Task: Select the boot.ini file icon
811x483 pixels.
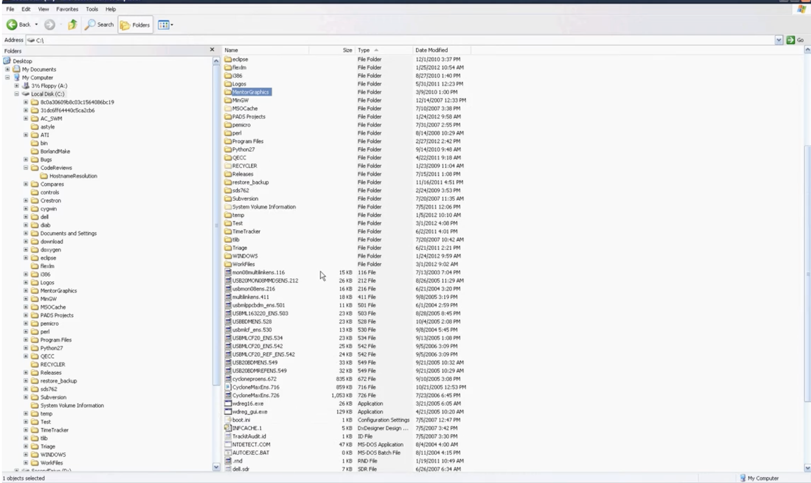Action: [228, 420]
